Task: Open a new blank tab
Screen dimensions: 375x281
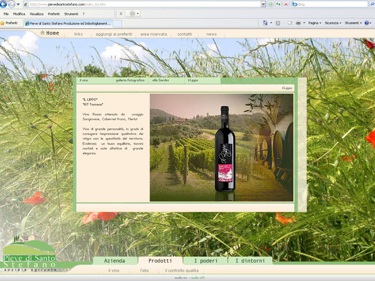Action: (117, 24)
